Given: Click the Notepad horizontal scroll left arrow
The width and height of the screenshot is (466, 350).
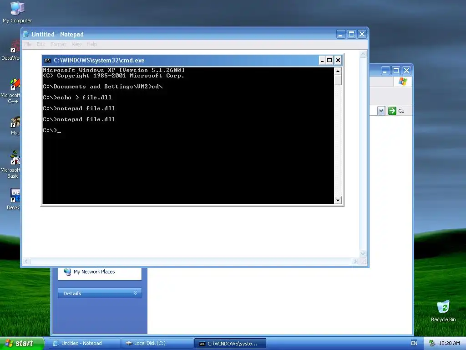Looking at the screenshot, I should click(26, 261).
